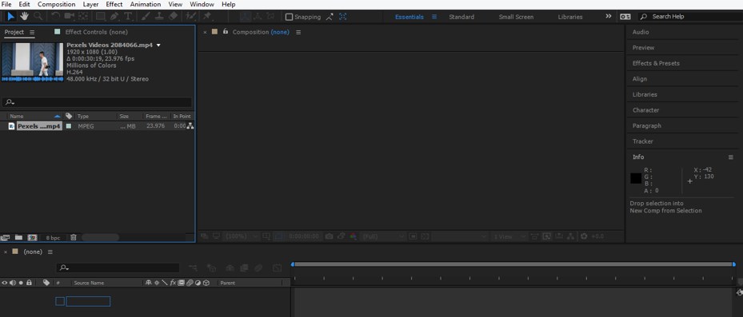743x317 pixels.
Task: Select the Brush tool
Action: 146,17
